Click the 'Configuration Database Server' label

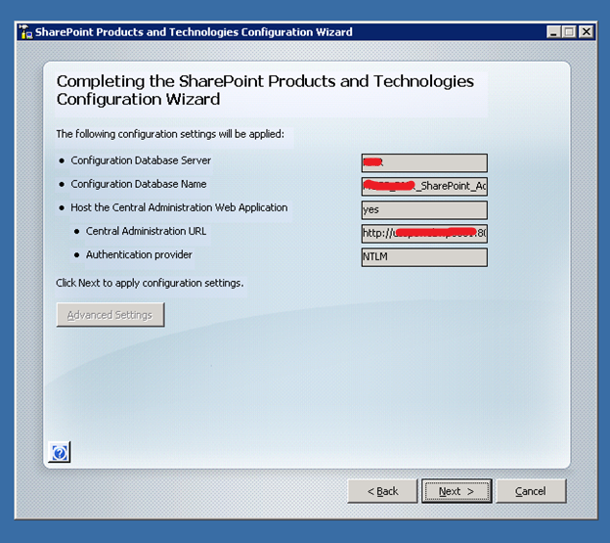(141, 160)
